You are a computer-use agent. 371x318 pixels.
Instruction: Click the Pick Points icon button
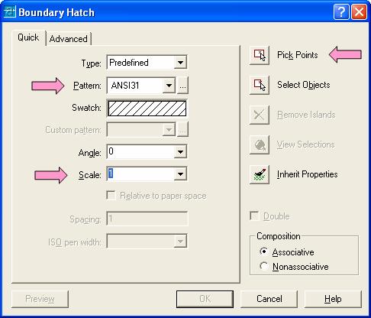(260, 55)
